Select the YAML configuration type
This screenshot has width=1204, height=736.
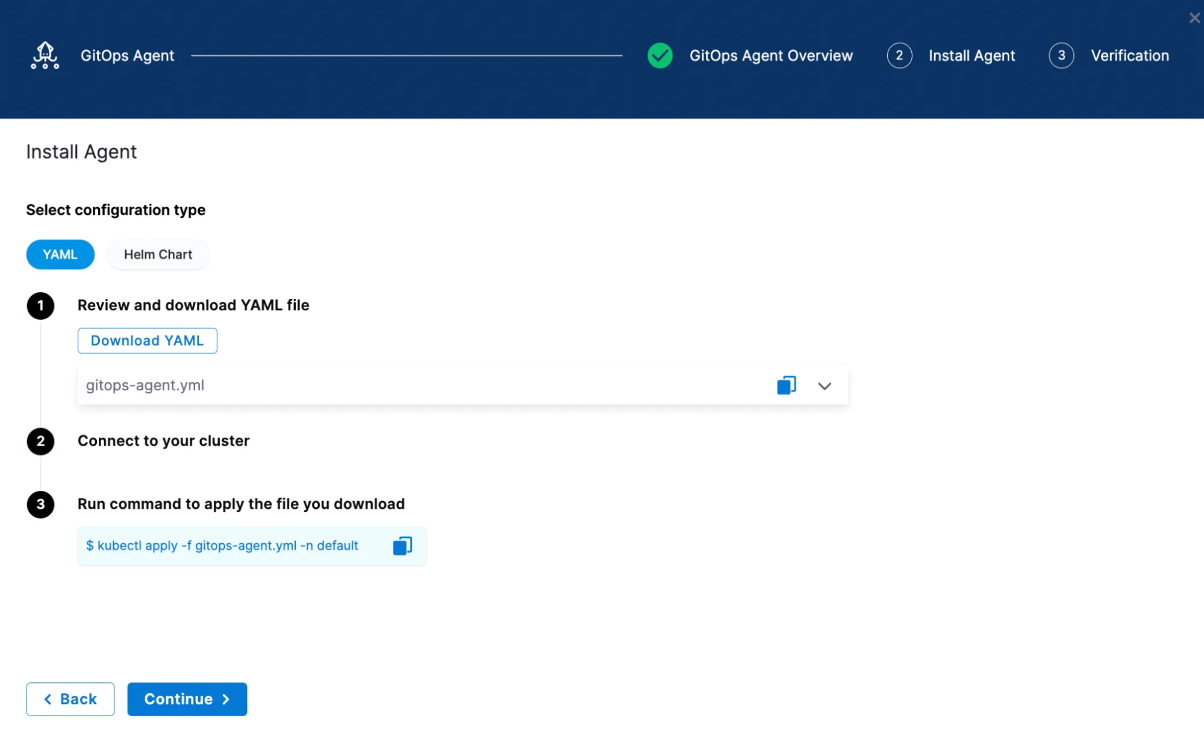pyautogui.click(x=60, y=254)
